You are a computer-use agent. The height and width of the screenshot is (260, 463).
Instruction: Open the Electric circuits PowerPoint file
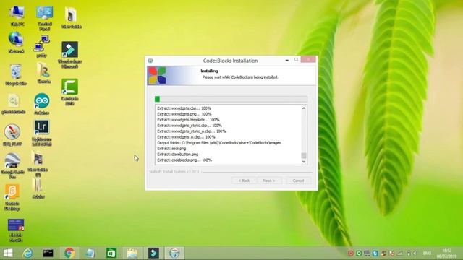pos(16,230)
